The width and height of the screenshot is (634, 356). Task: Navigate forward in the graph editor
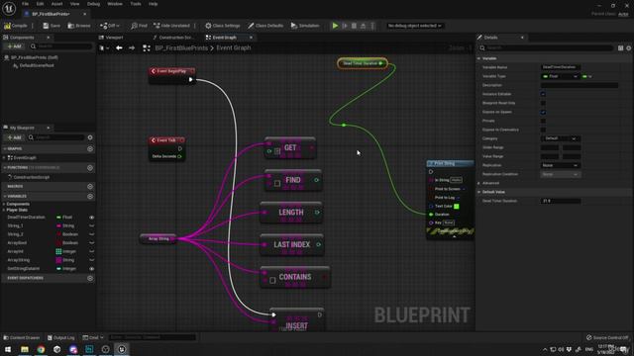point(132,48)
